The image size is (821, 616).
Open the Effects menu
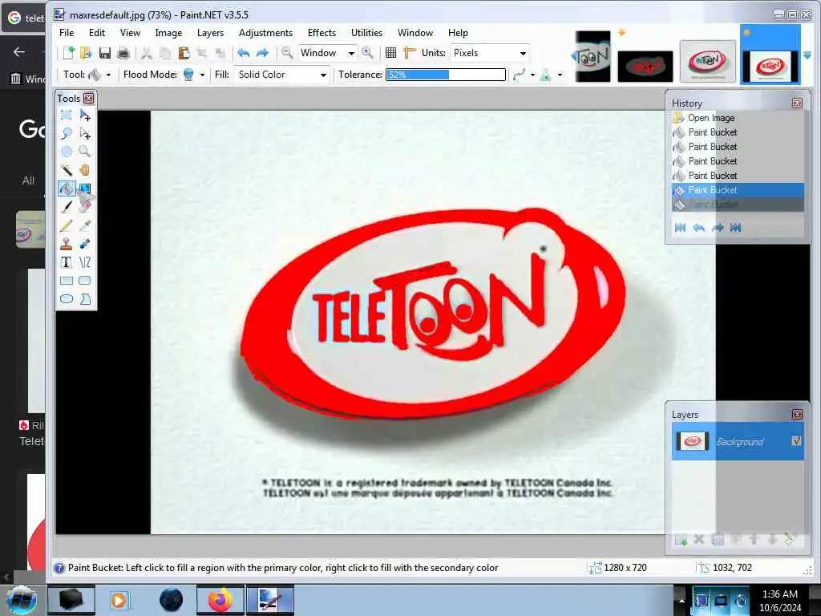coord(322,32)
